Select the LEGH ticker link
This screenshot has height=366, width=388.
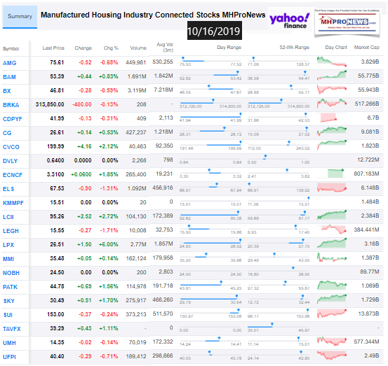click(x=11, y=231)
